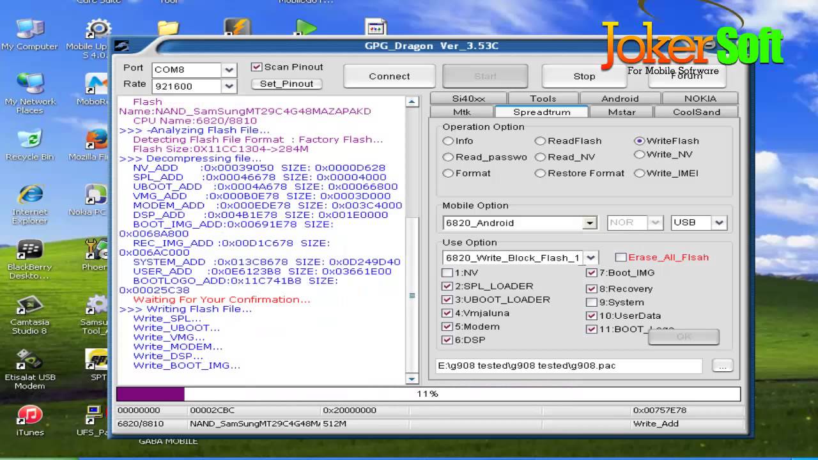Screen dimensions: 818x460
Task: Open the CoolSand tab
Action: tap(697, 112)
